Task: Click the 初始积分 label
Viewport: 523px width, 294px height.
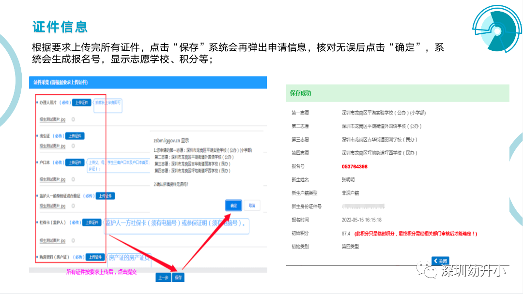Action: [x=300, y=233]
